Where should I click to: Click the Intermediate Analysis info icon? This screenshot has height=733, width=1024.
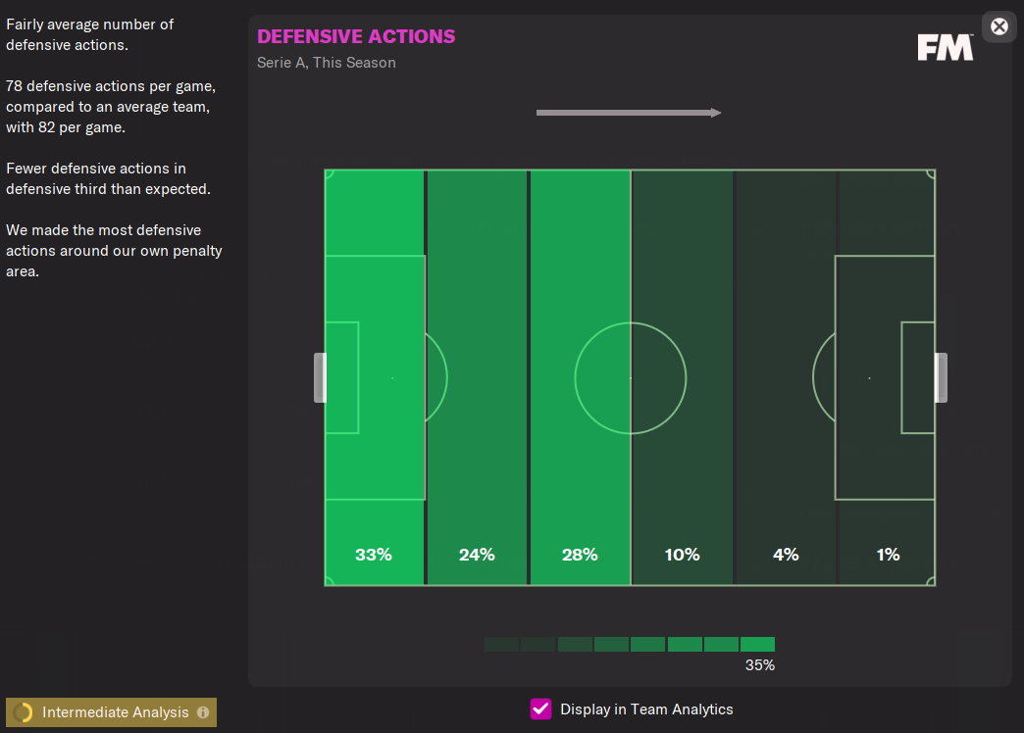tap(203, 712)
